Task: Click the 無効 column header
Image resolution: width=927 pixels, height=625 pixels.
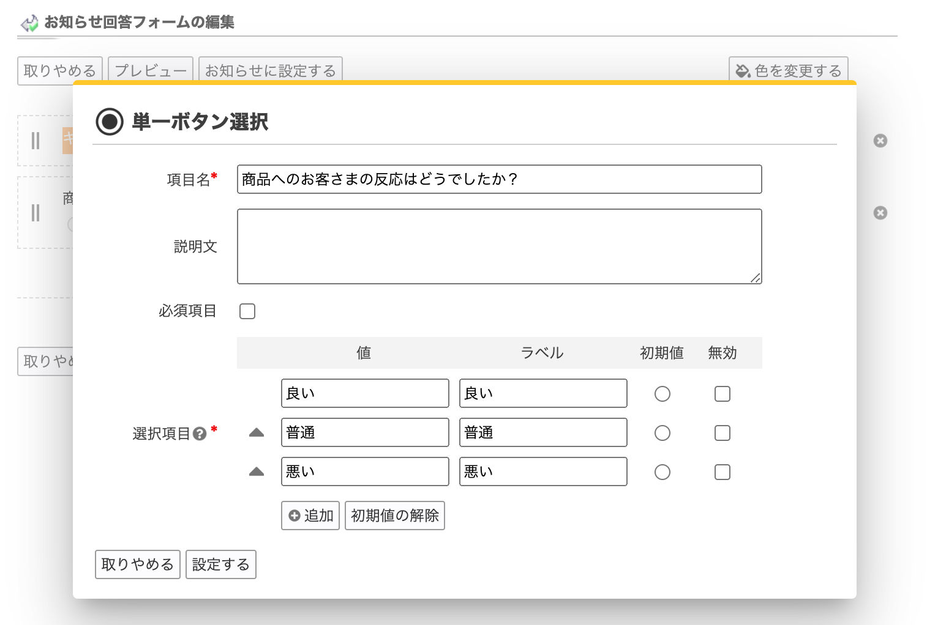Action: tap(722, 353)
